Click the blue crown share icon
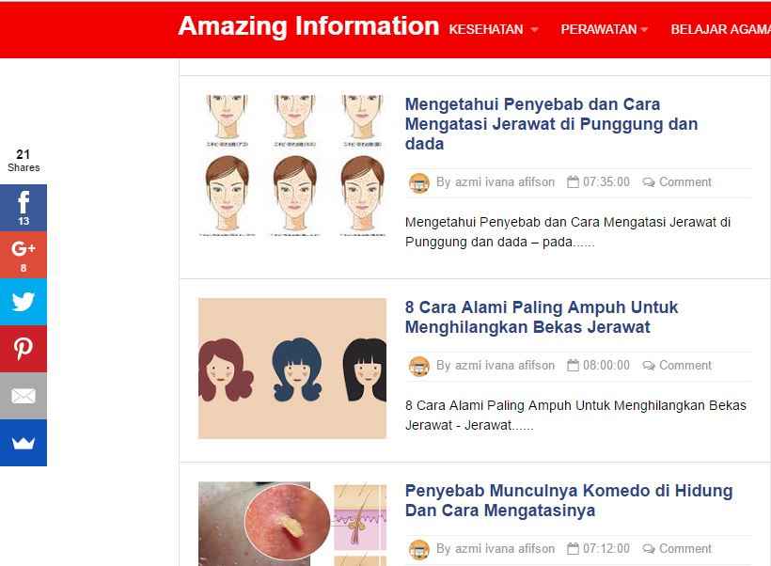This screenshot has height=566, width=771. [x=24, y=443]
